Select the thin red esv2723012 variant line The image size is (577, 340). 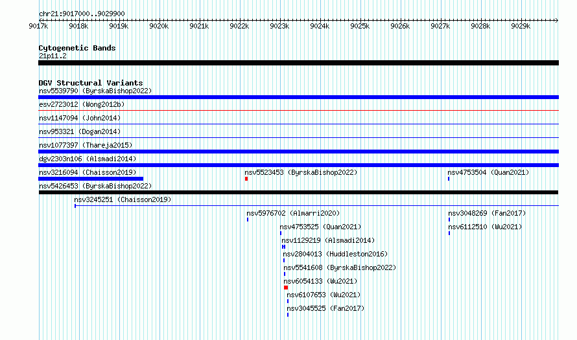tap(298, 110)
